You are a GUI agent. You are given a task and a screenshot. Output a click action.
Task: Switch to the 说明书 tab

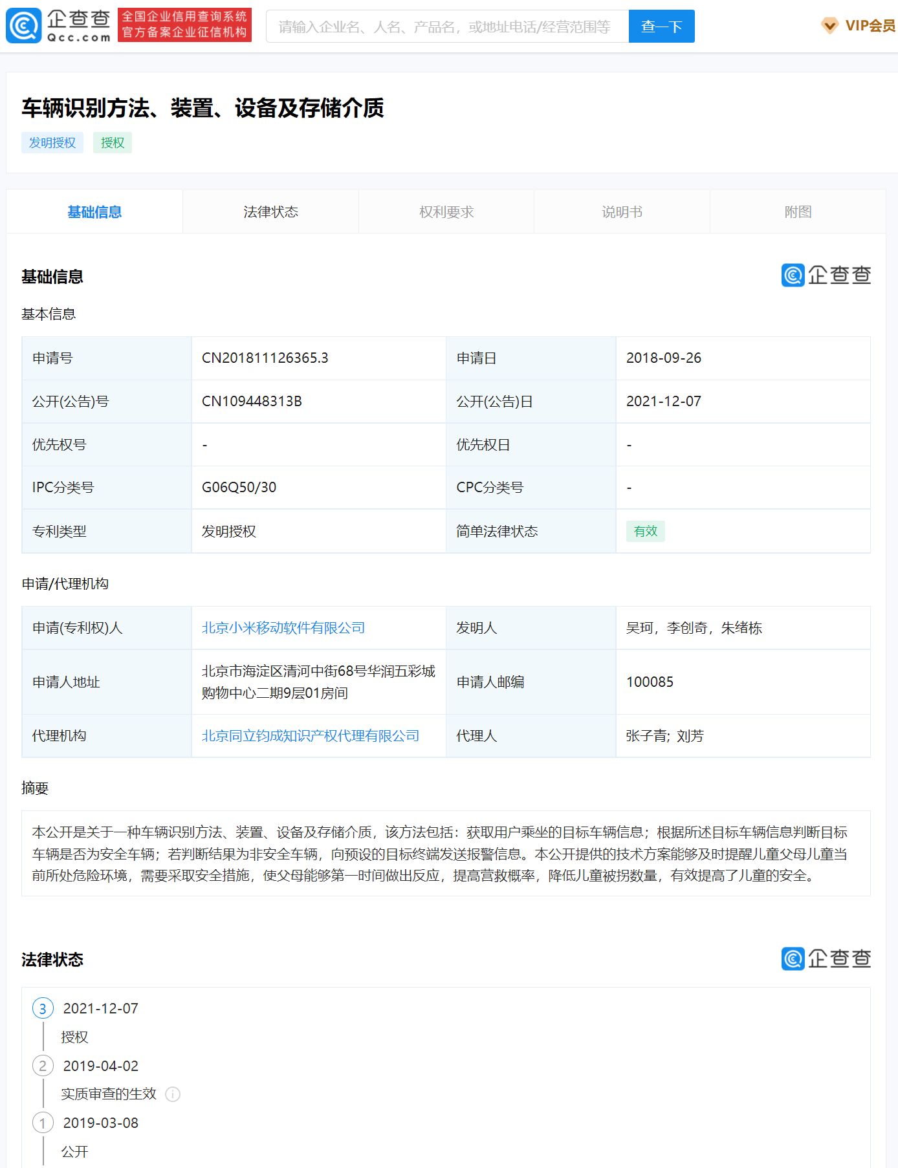coord(622,211)
